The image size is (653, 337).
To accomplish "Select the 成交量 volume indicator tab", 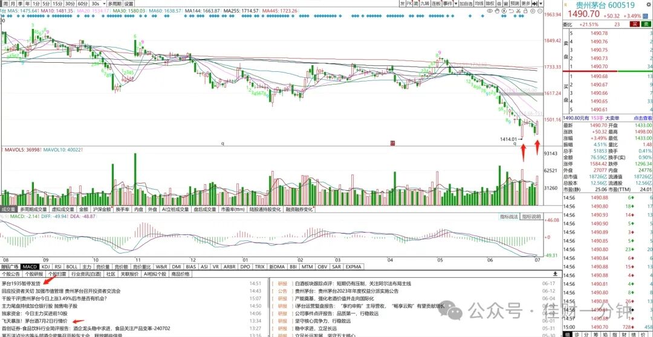I will pyautogui.click(x=7, y=210).
